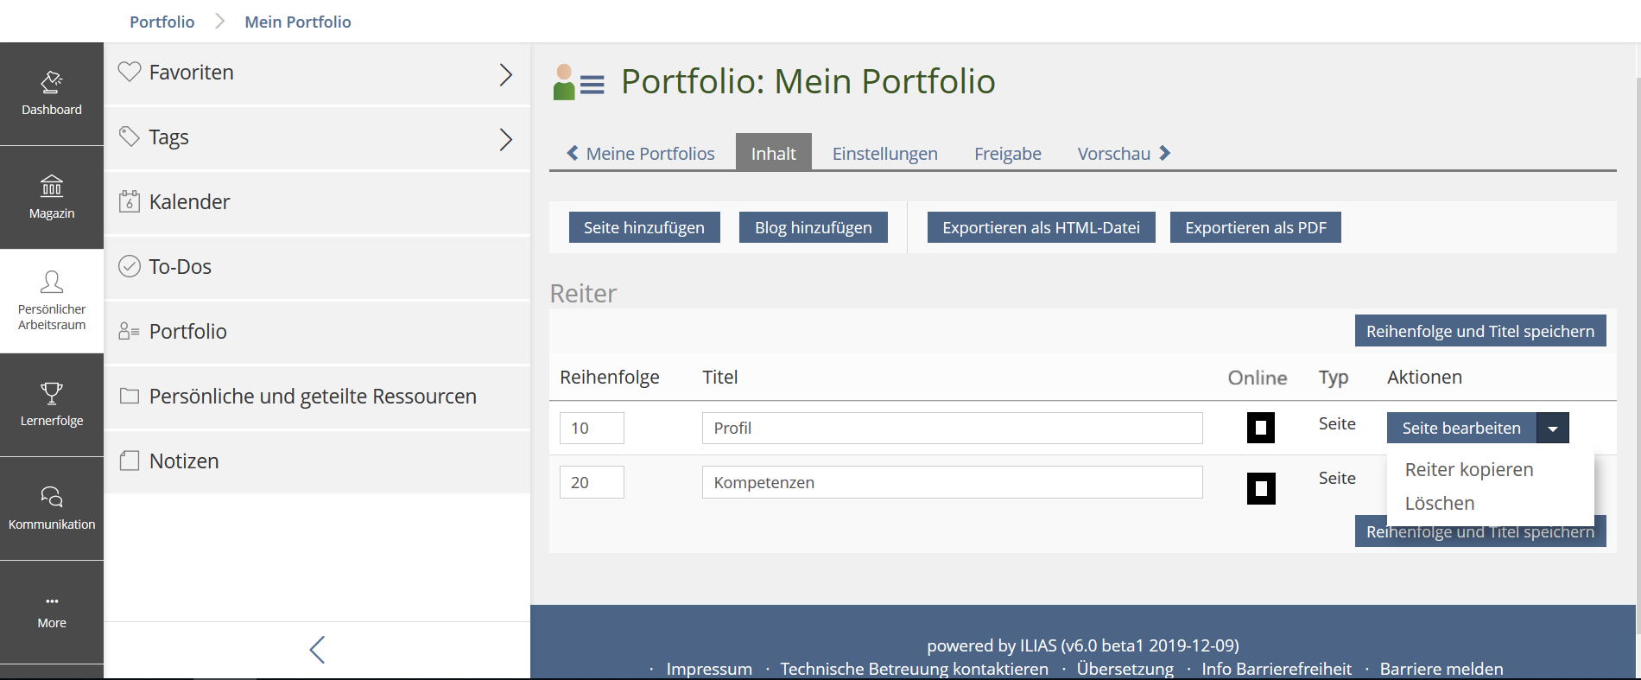Expand the Tags submenu arrow

506,139
